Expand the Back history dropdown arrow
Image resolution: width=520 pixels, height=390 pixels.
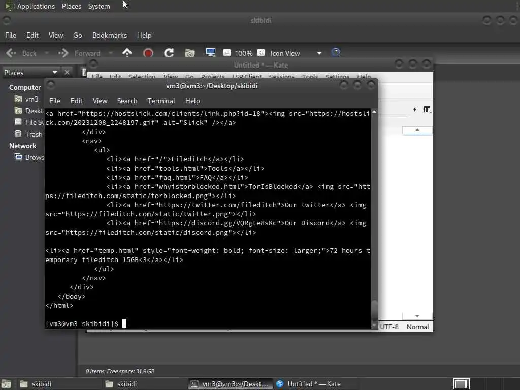pos(46,53)
